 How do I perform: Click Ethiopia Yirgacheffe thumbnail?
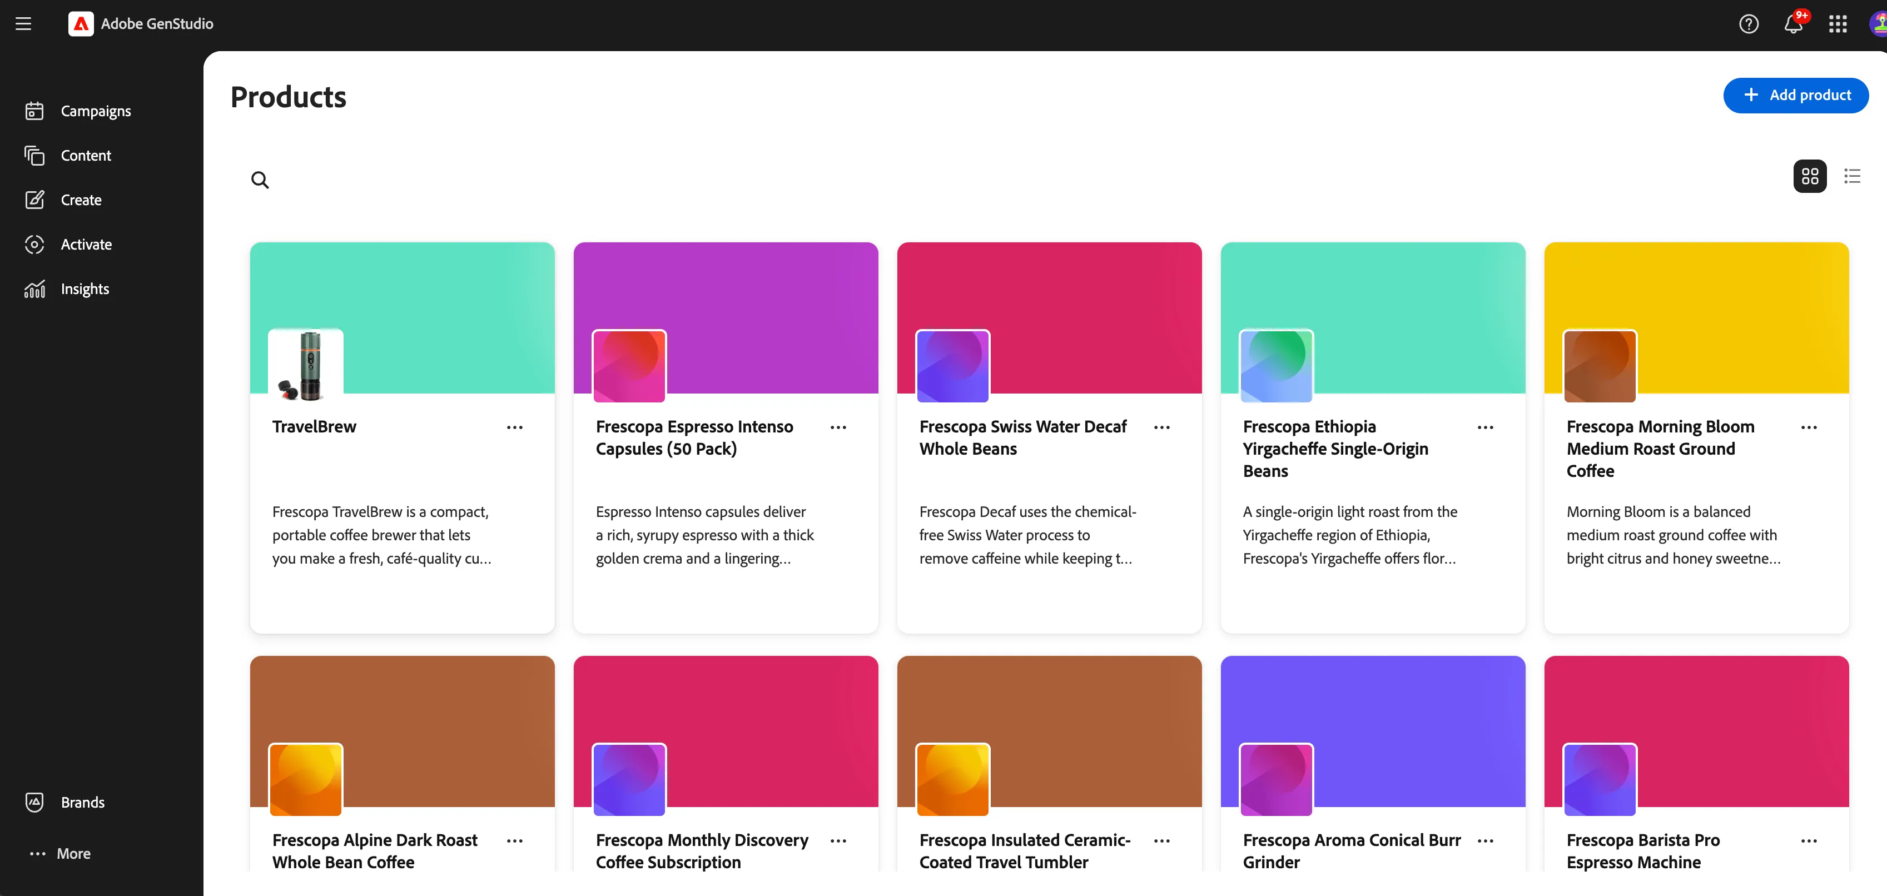coord(1276,366)
